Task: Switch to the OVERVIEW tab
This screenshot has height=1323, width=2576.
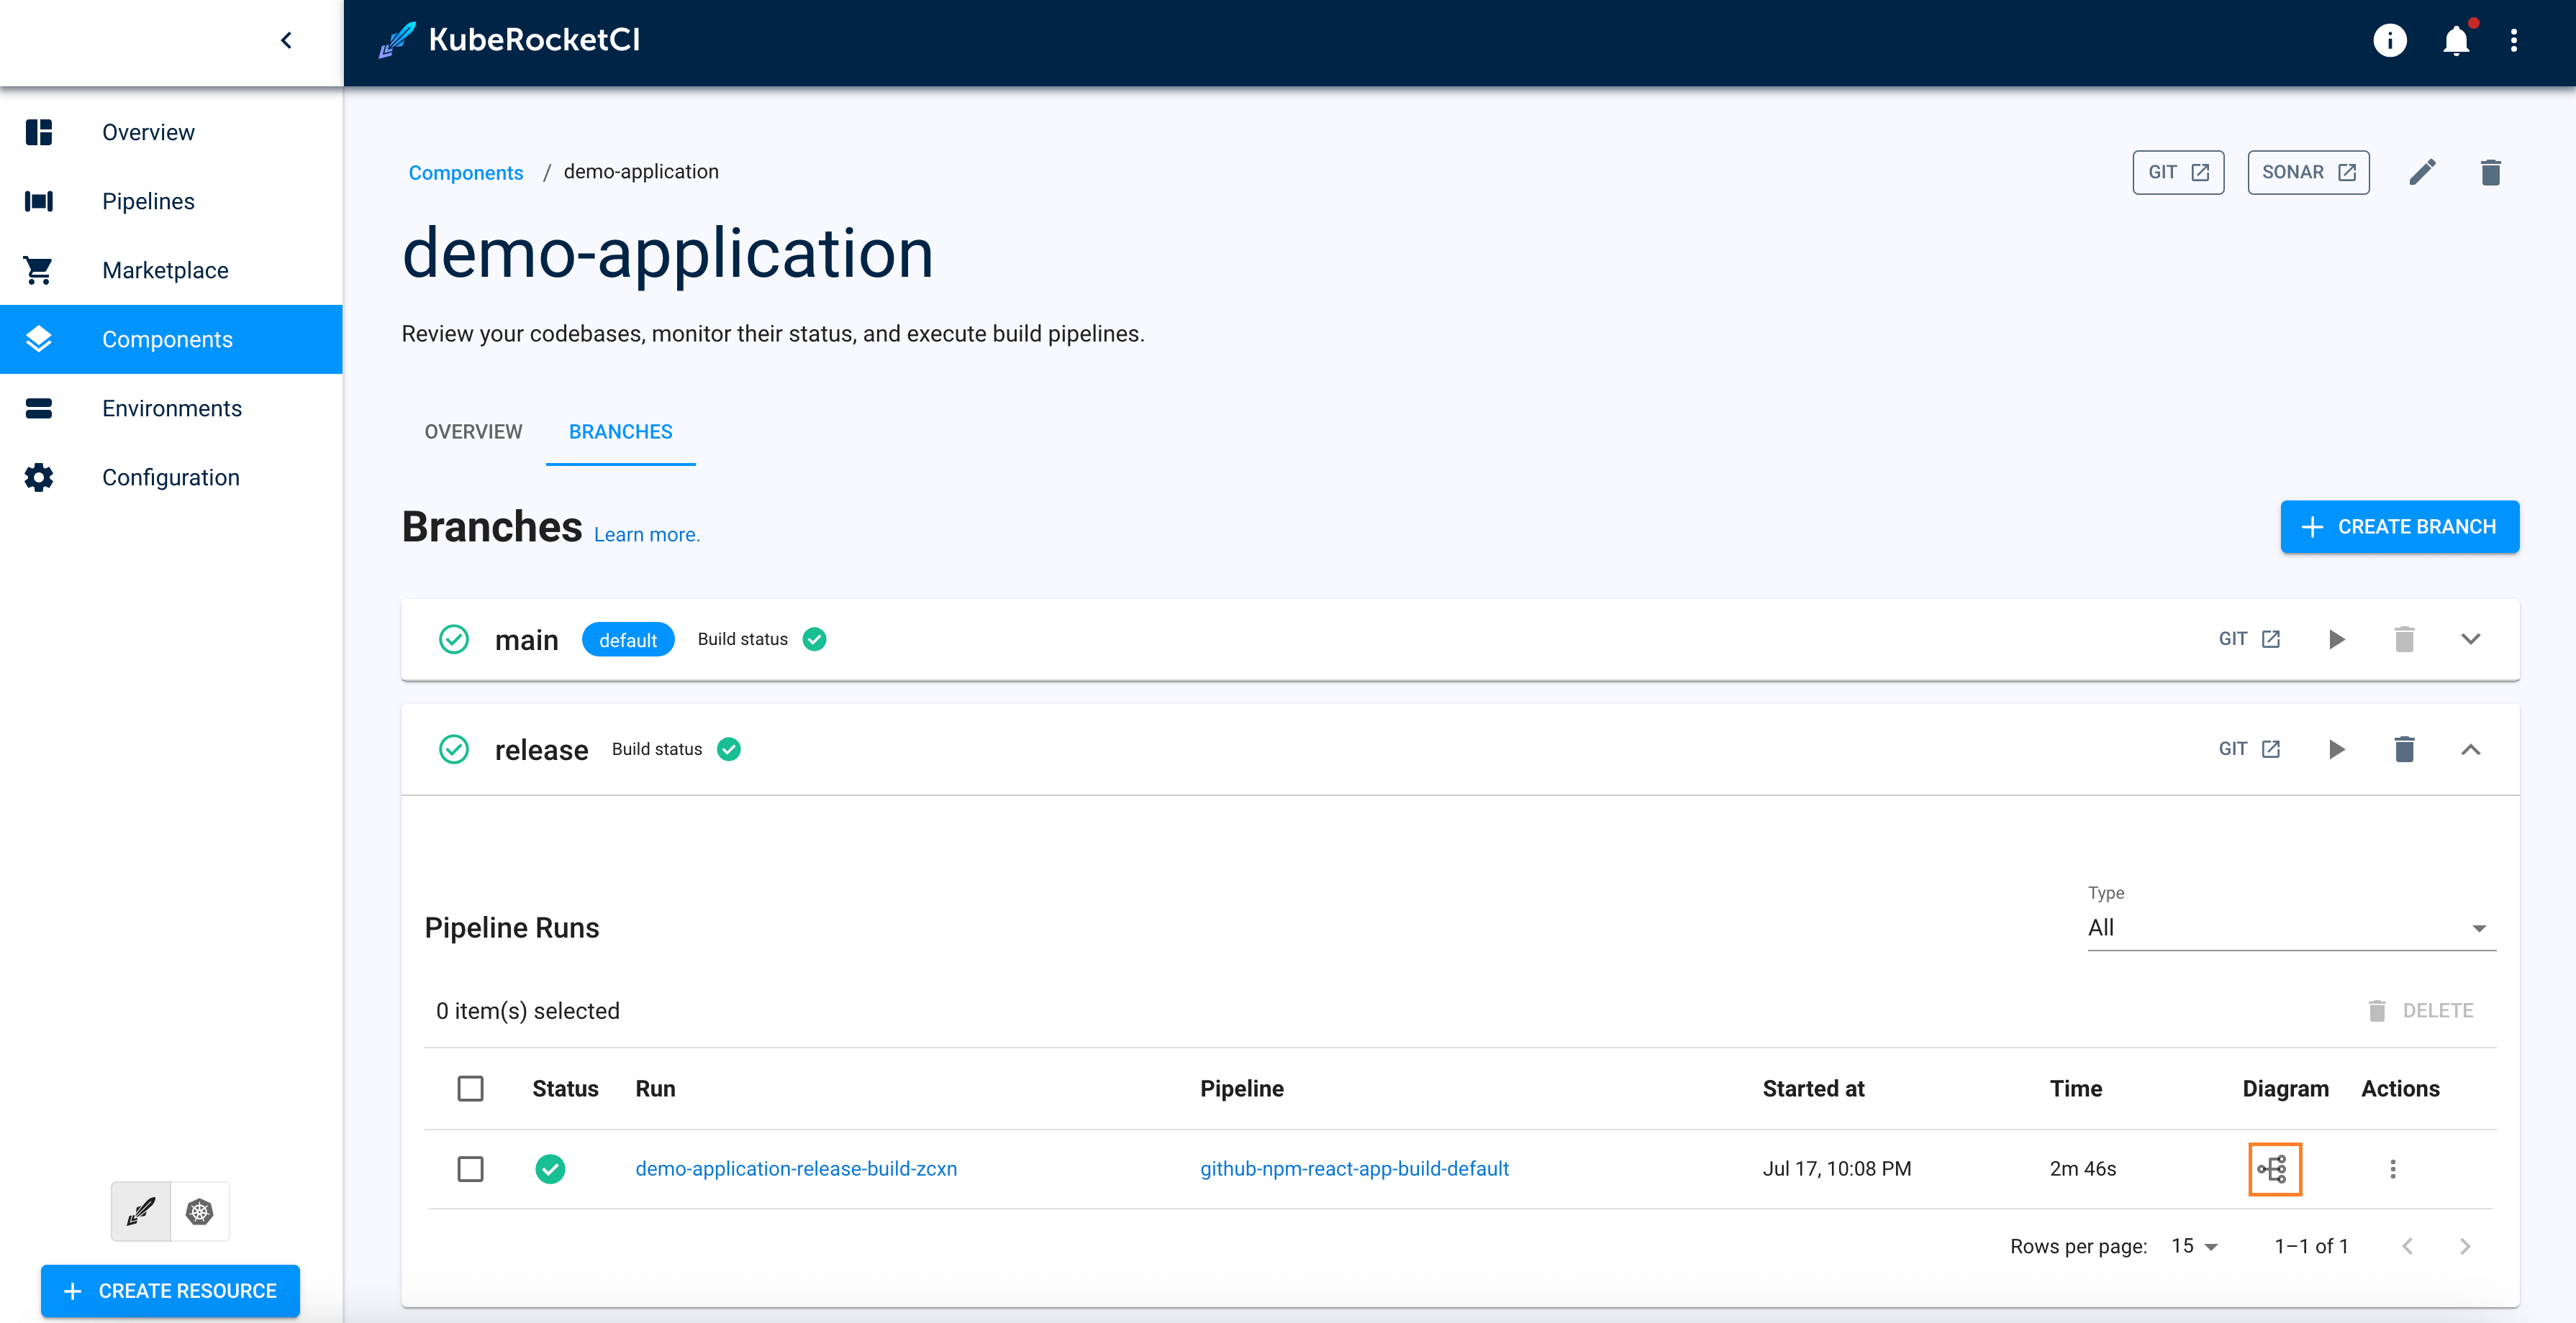Action: (474, 430)
